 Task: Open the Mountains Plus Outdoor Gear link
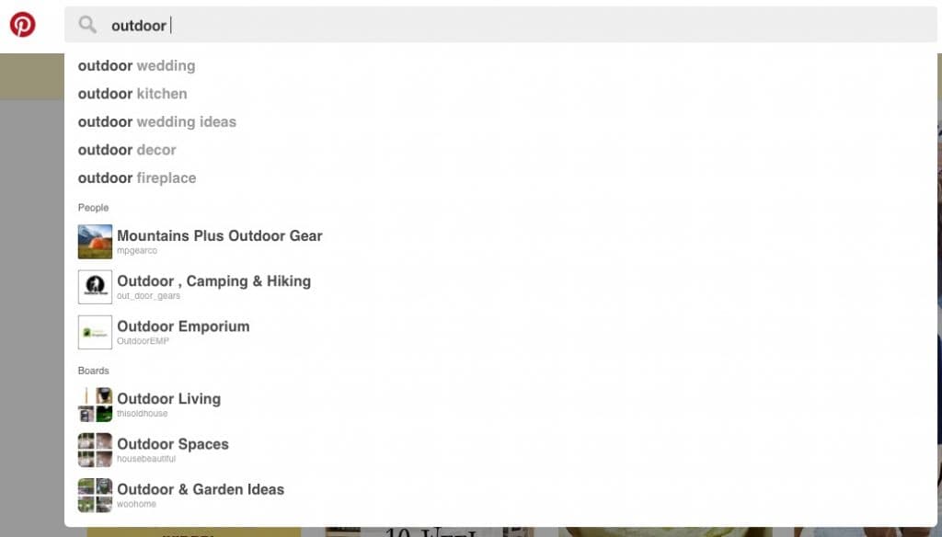pyautogui.click(x=220, y=236)
